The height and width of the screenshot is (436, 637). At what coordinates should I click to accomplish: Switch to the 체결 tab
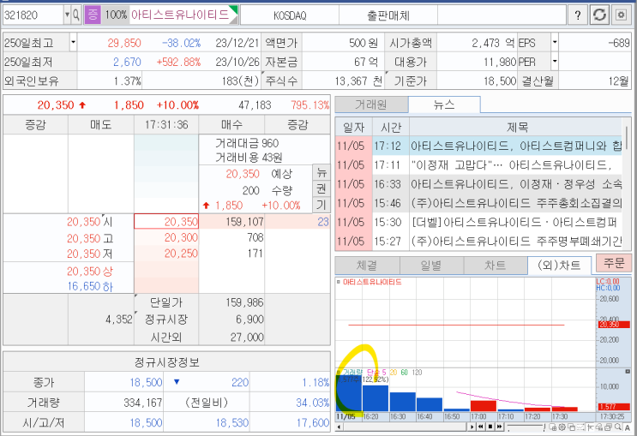[367, 266]
